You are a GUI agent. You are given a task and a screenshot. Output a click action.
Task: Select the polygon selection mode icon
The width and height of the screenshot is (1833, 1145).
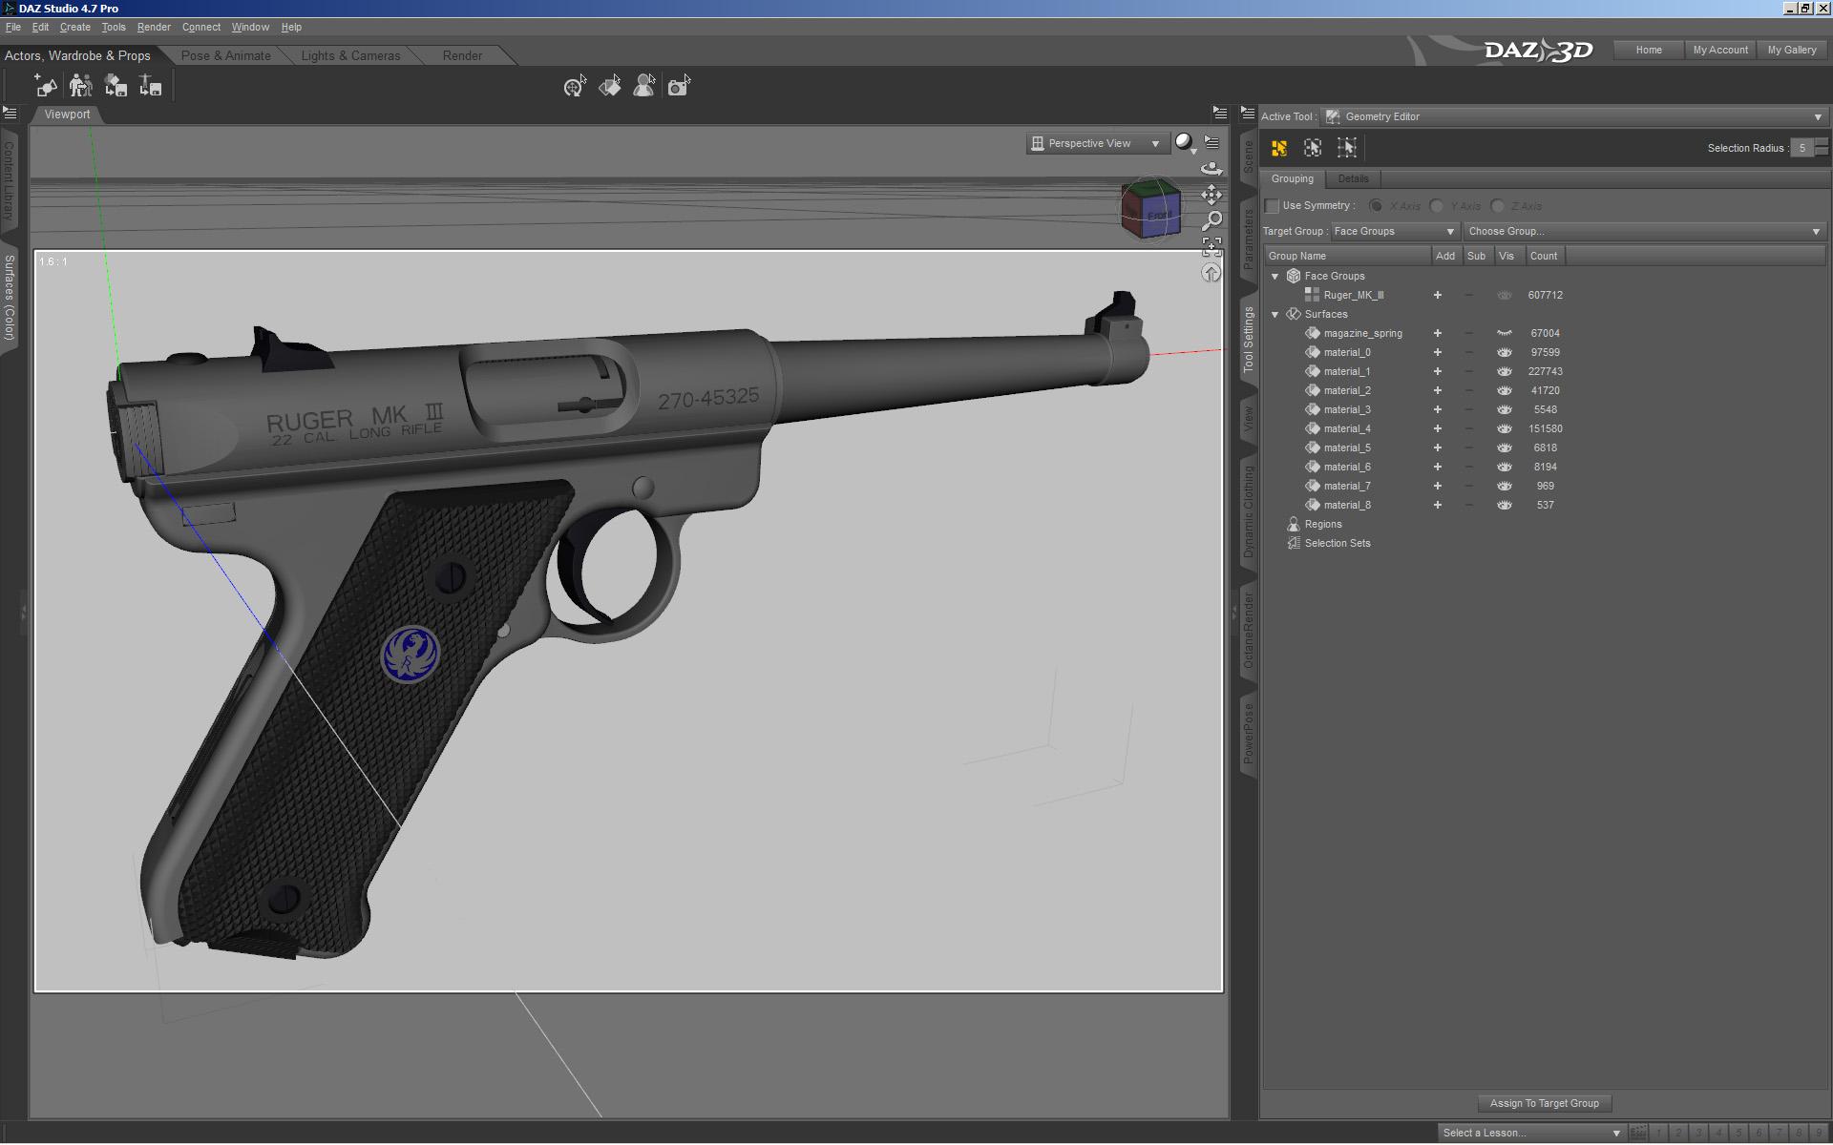[x=1279, y=148]
